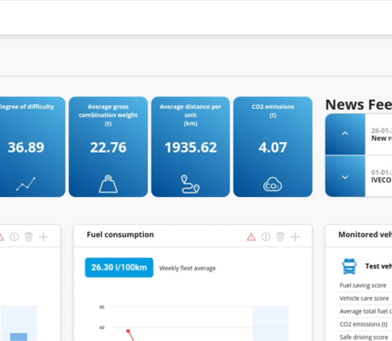This screenshot has height=341, width=392.
Task: Click the blue bar in the left chart
Action: click(x=19, y=337)
